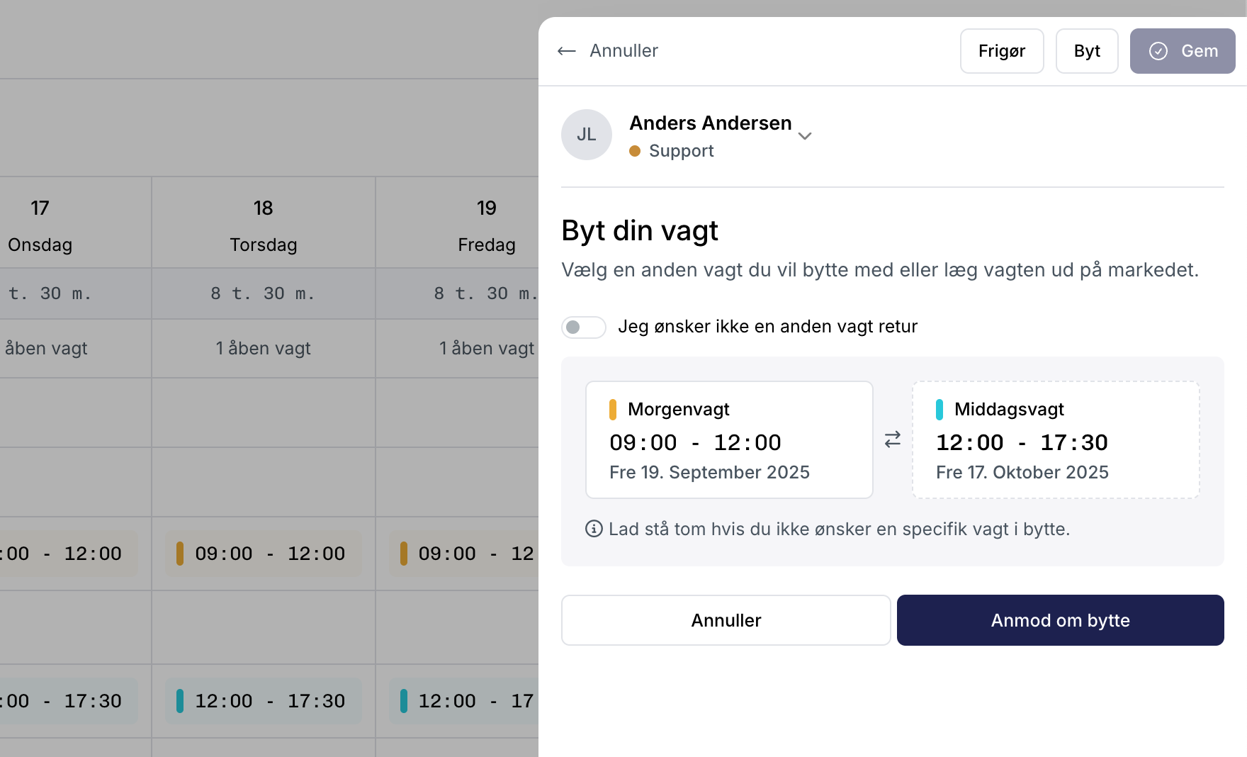
Task: Click the orange Support role dot
Action: pyautogui.click(x=635, y=151)
